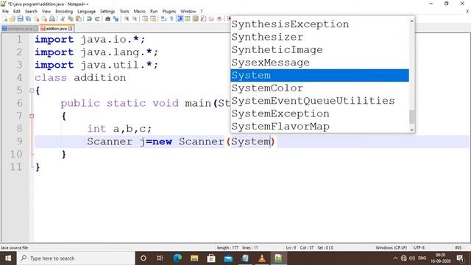Viewport: 471px width, 265px height.
Task: Toggle the Word Wrap toolbar button
Action: tap(163, 18)
